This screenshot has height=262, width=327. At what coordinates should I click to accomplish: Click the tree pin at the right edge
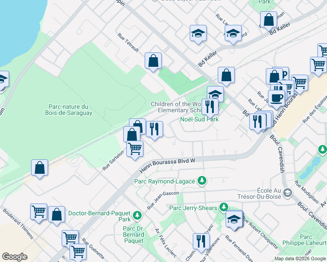click(323, 149)
